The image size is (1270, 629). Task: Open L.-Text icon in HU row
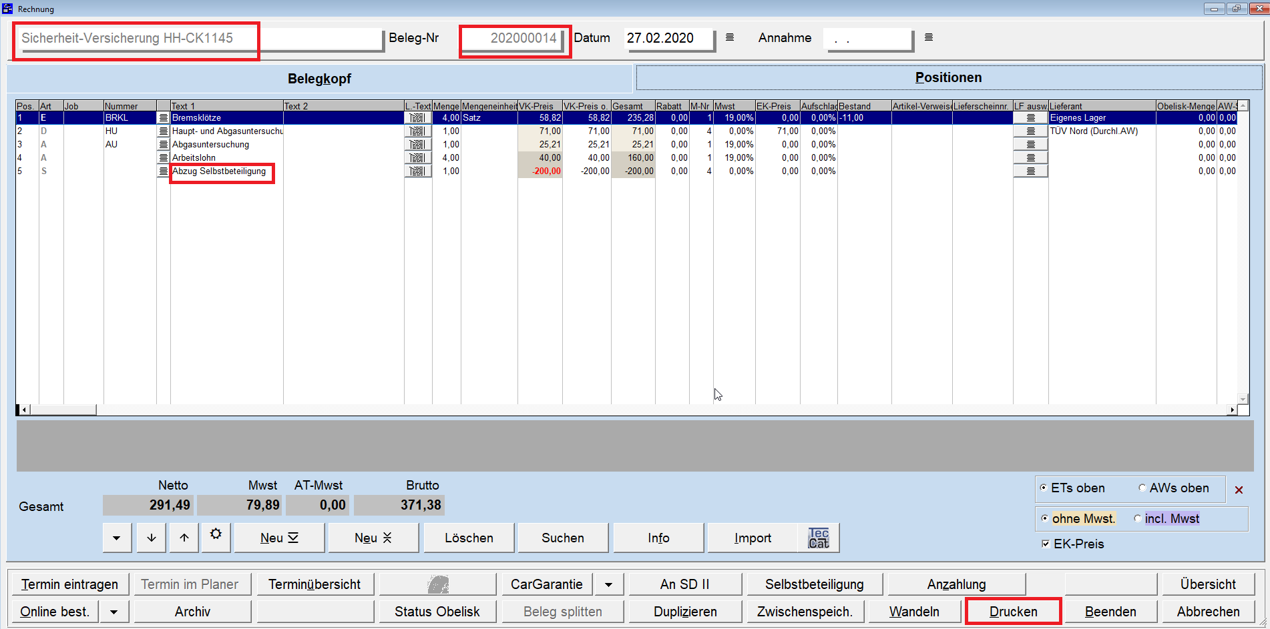pyautogui.click(x=418, y=131)
